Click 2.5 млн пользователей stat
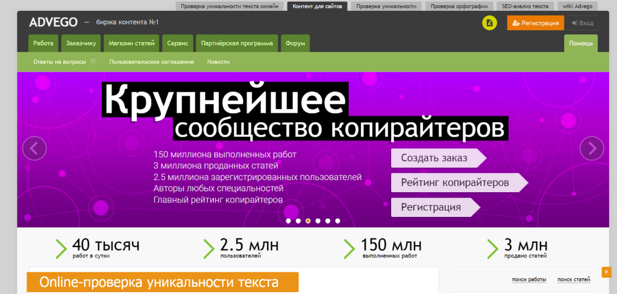This screenshot has height=294, width=617. click(x=249, y=249)
